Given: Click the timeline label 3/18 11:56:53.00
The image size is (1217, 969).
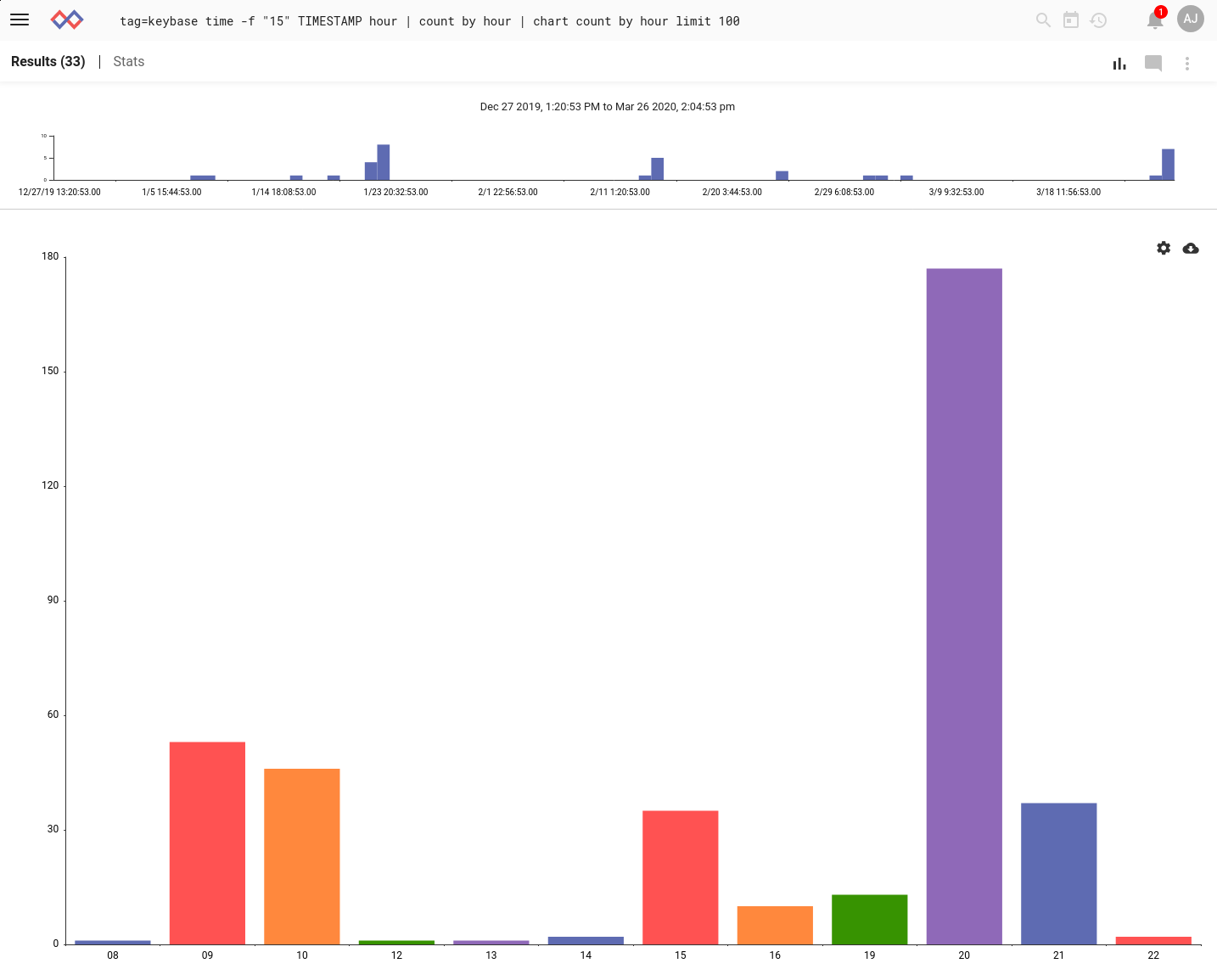Looking at the screenshot, I should tap(1068, 192).
